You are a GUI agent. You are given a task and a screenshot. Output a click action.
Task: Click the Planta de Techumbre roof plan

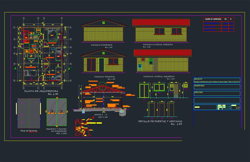[x=29, y=113]
